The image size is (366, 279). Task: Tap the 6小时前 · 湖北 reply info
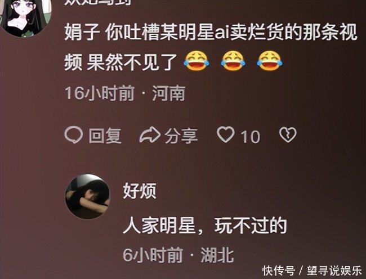pyautogui.click(x=178, y=255)
